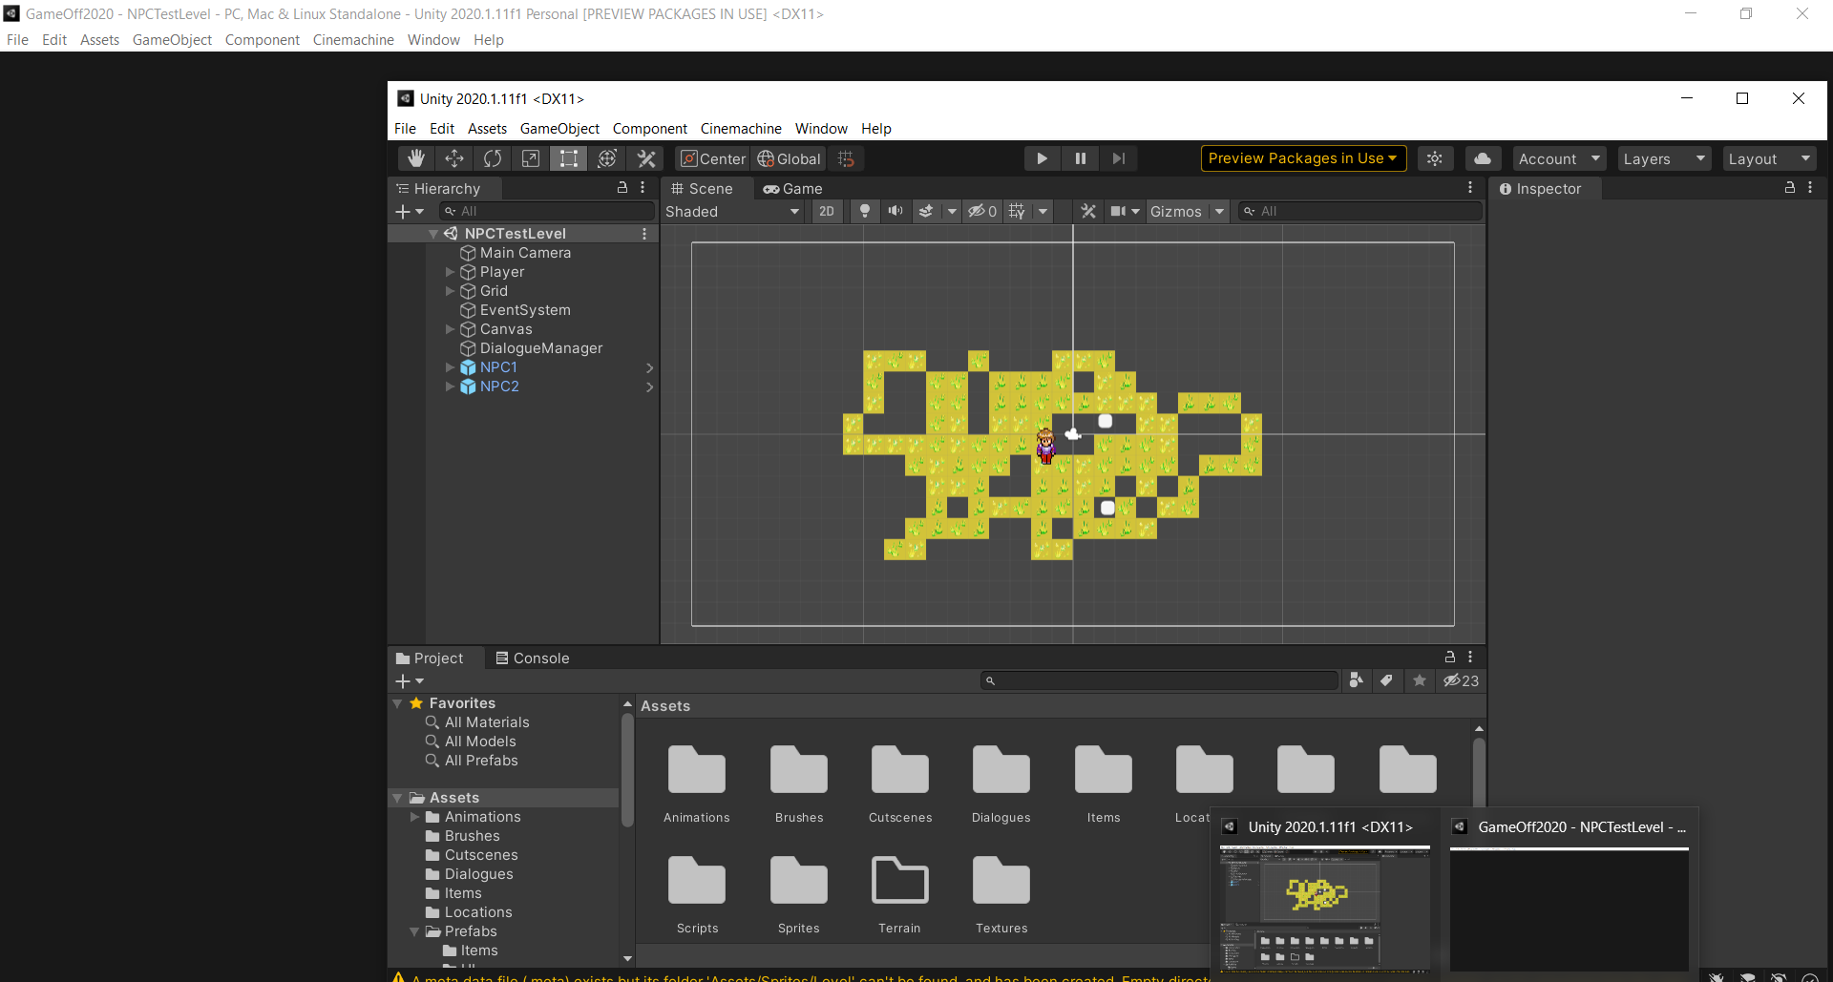Open Preview Packages in Use dropdown
This screenshot has width=1833, height=982.
click(1303, 158)
